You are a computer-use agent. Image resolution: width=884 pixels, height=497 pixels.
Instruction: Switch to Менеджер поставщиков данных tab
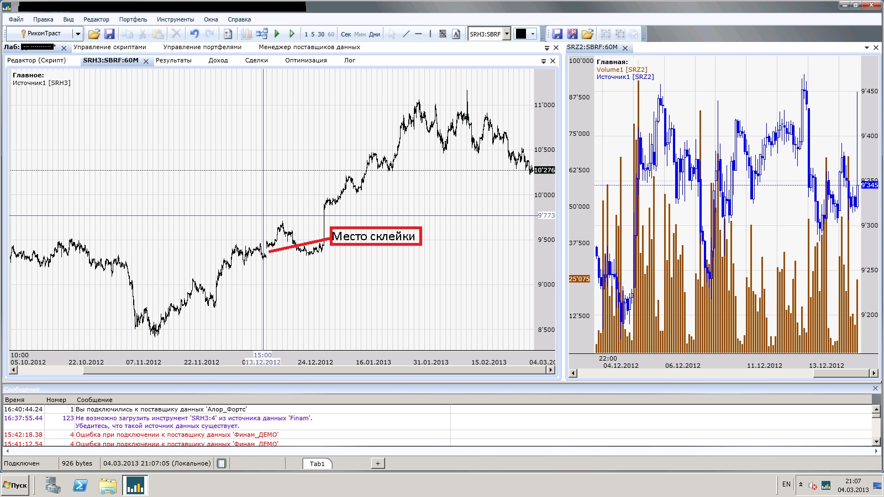pos(309,47)
